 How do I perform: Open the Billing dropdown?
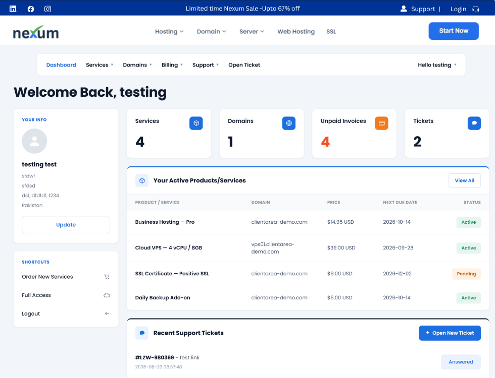click(172, 65)
